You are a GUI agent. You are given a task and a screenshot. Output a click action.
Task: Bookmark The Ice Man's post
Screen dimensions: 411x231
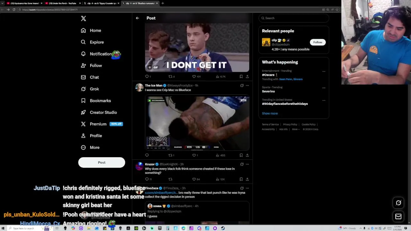(x=241, y=155)
